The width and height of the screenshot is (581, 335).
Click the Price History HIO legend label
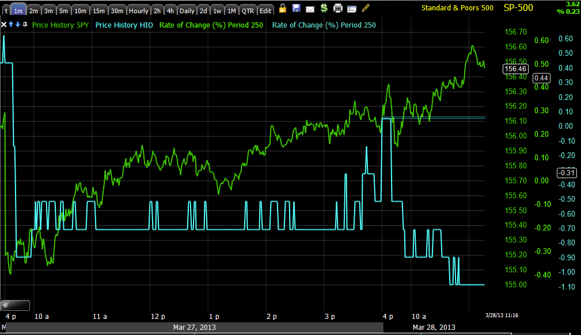click(x=124, y=25)
